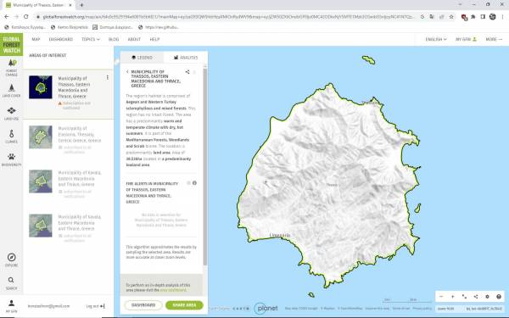The height and width of the screenshot is (318, 509).
Task: Click the fire alerts widget settings toggle
Action: coord(188,183)
